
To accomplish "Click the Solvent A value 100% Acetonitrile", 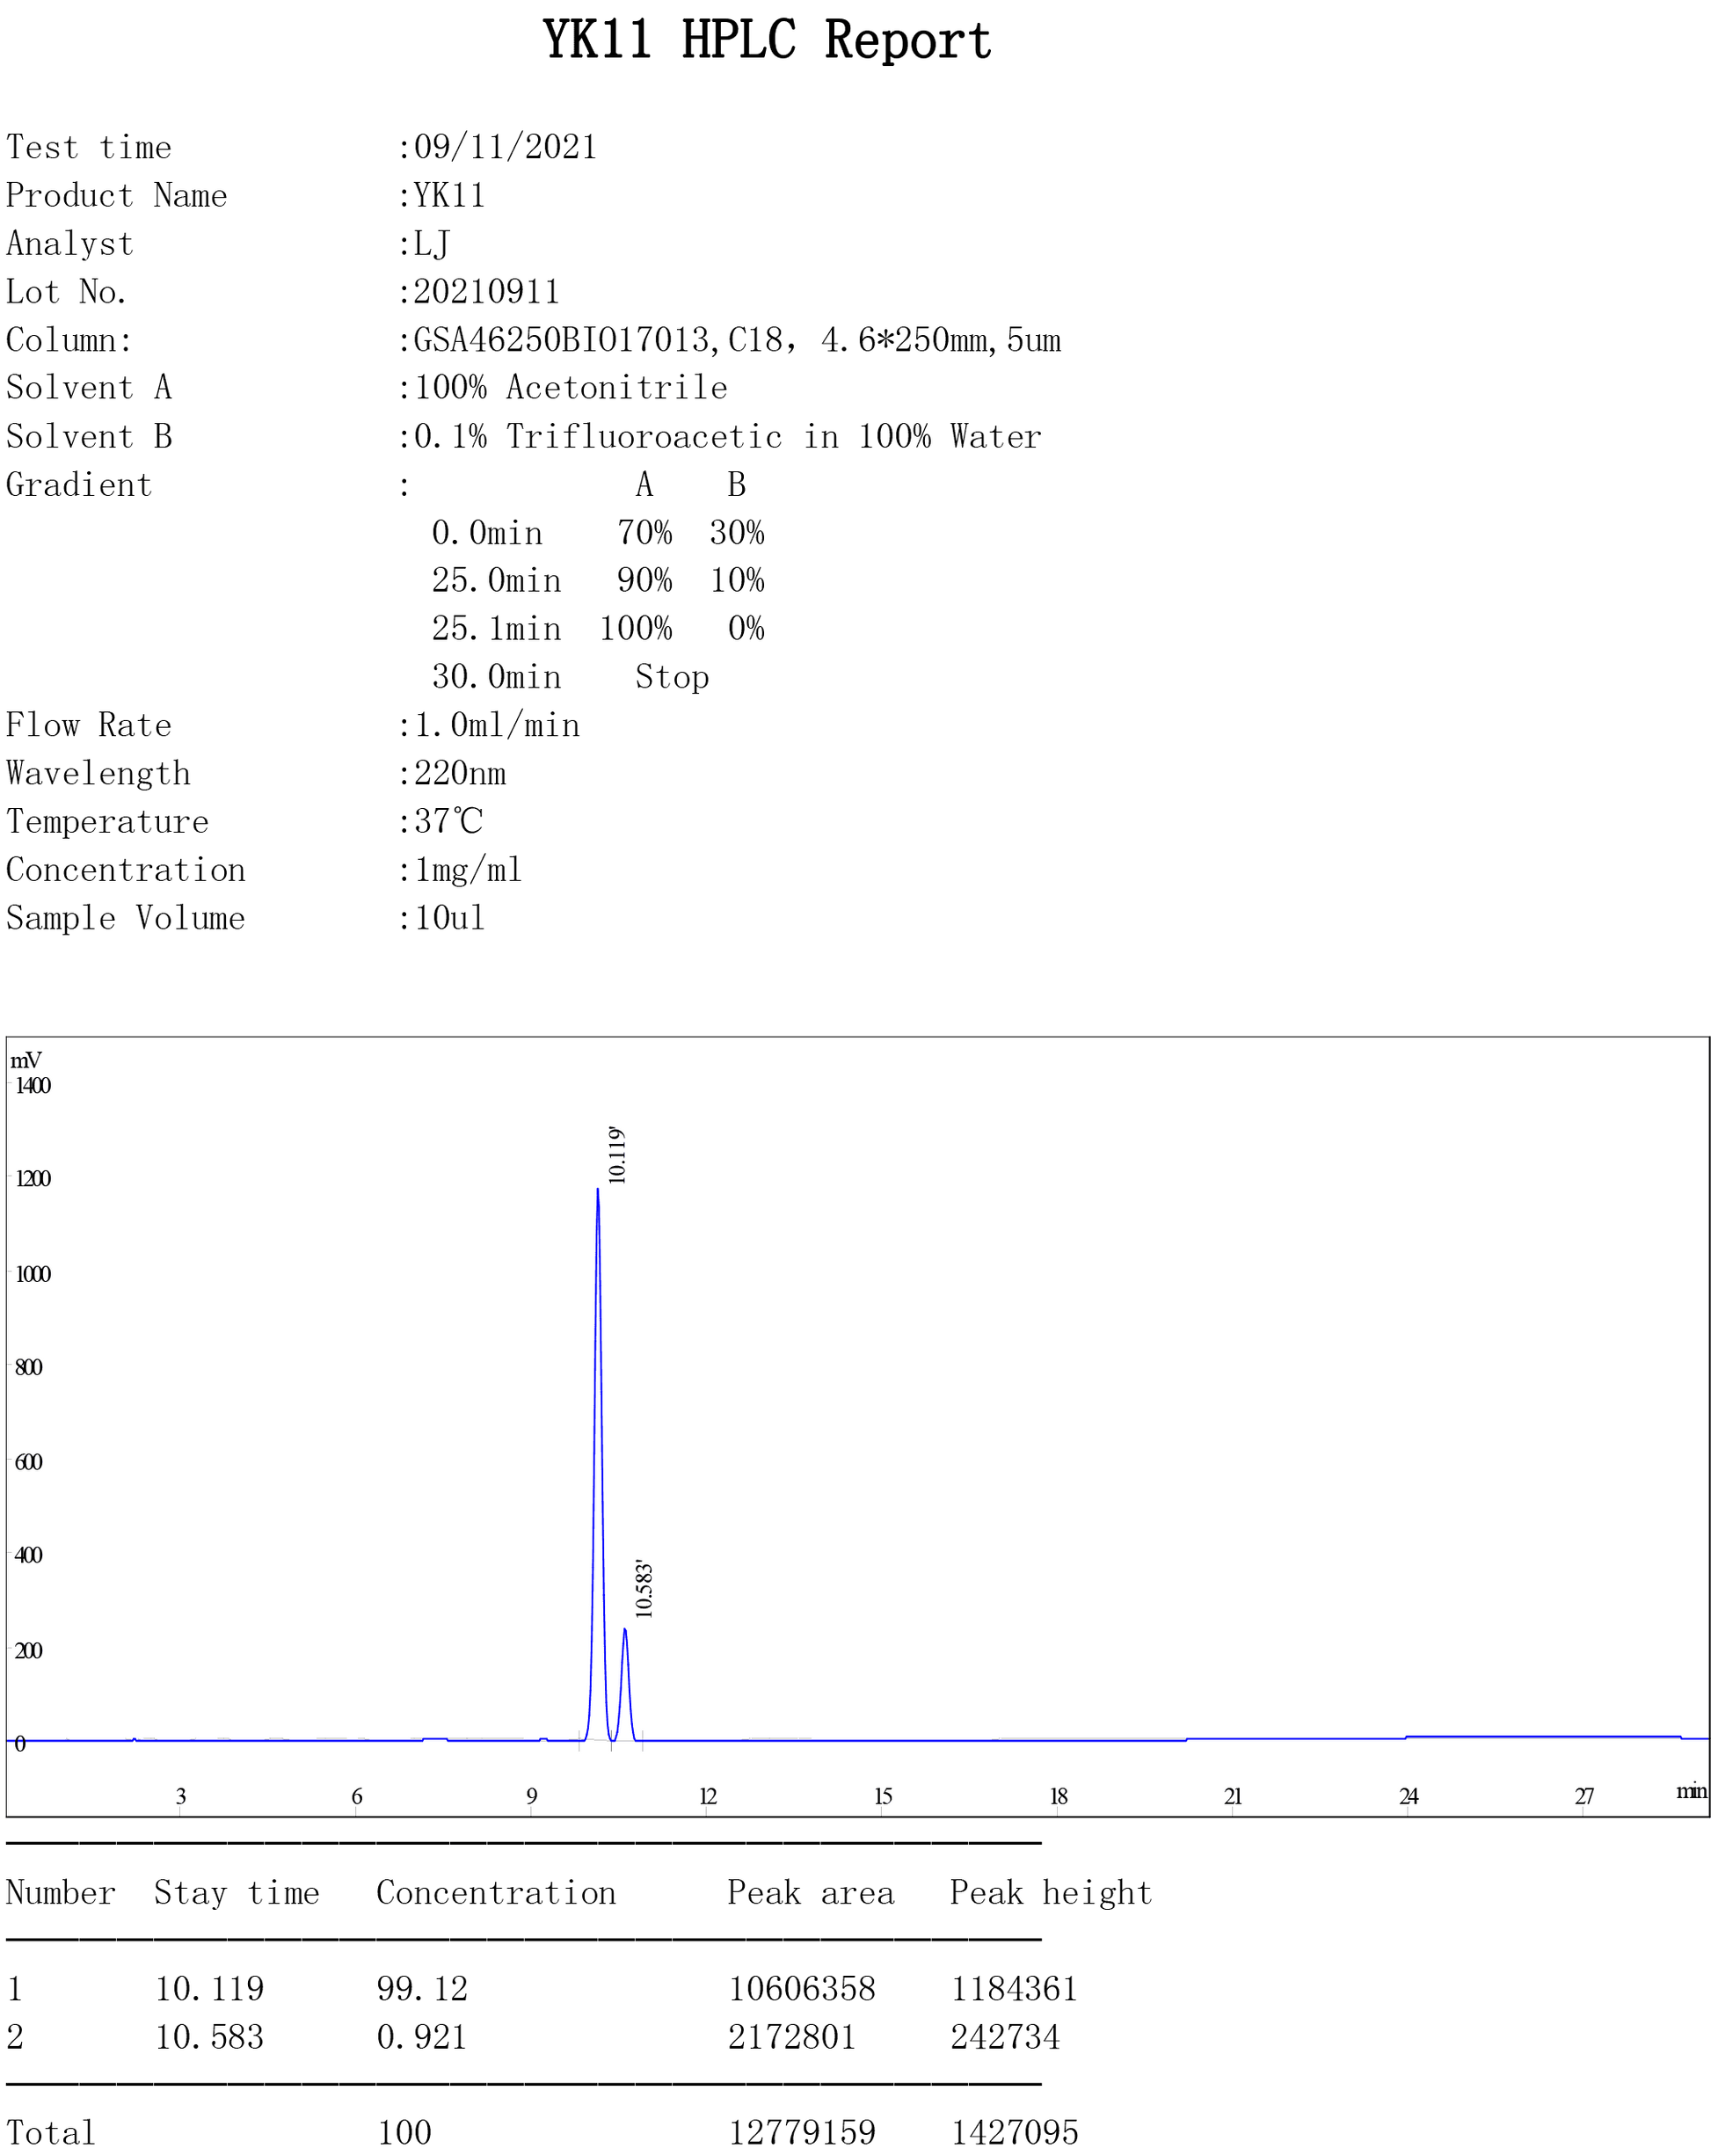I will 570,387.
